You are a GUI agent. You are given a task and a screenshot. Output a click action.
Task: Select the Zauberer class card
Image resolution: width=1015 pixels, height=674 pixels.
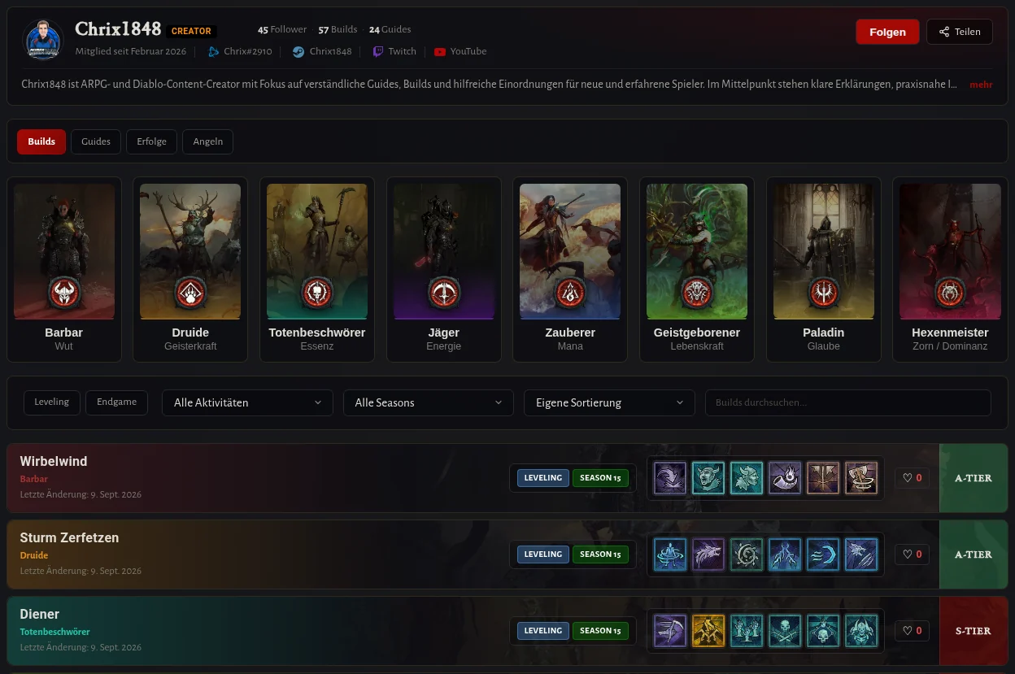(570, 270)
